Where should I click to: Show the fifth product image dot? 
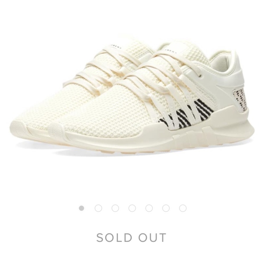click(149, 208)
